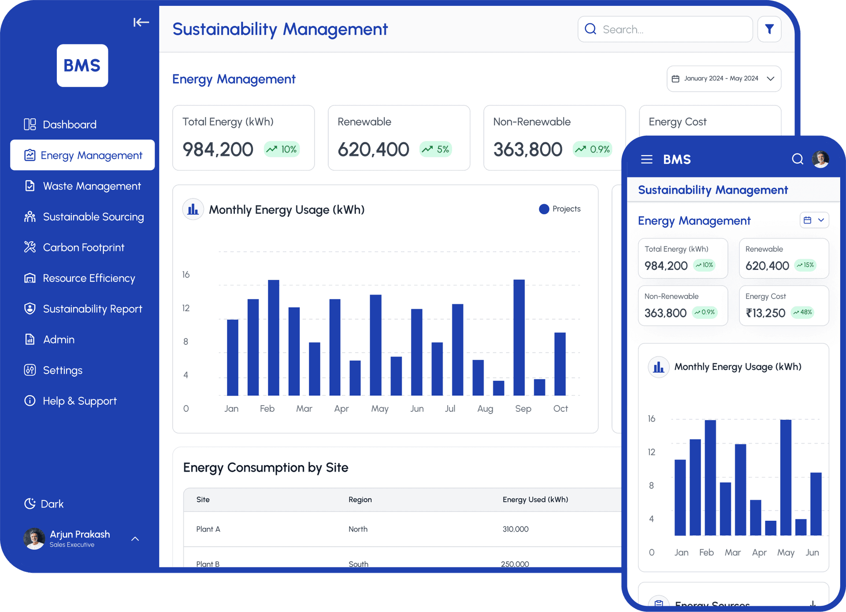Open Resource Efficiency panel
846x612 pixels.
pyautogui.click(x=89, y=278)
